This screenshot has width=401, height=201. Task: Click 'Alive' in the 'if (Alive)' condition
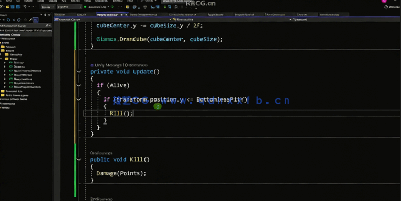[x=118, y=85]
